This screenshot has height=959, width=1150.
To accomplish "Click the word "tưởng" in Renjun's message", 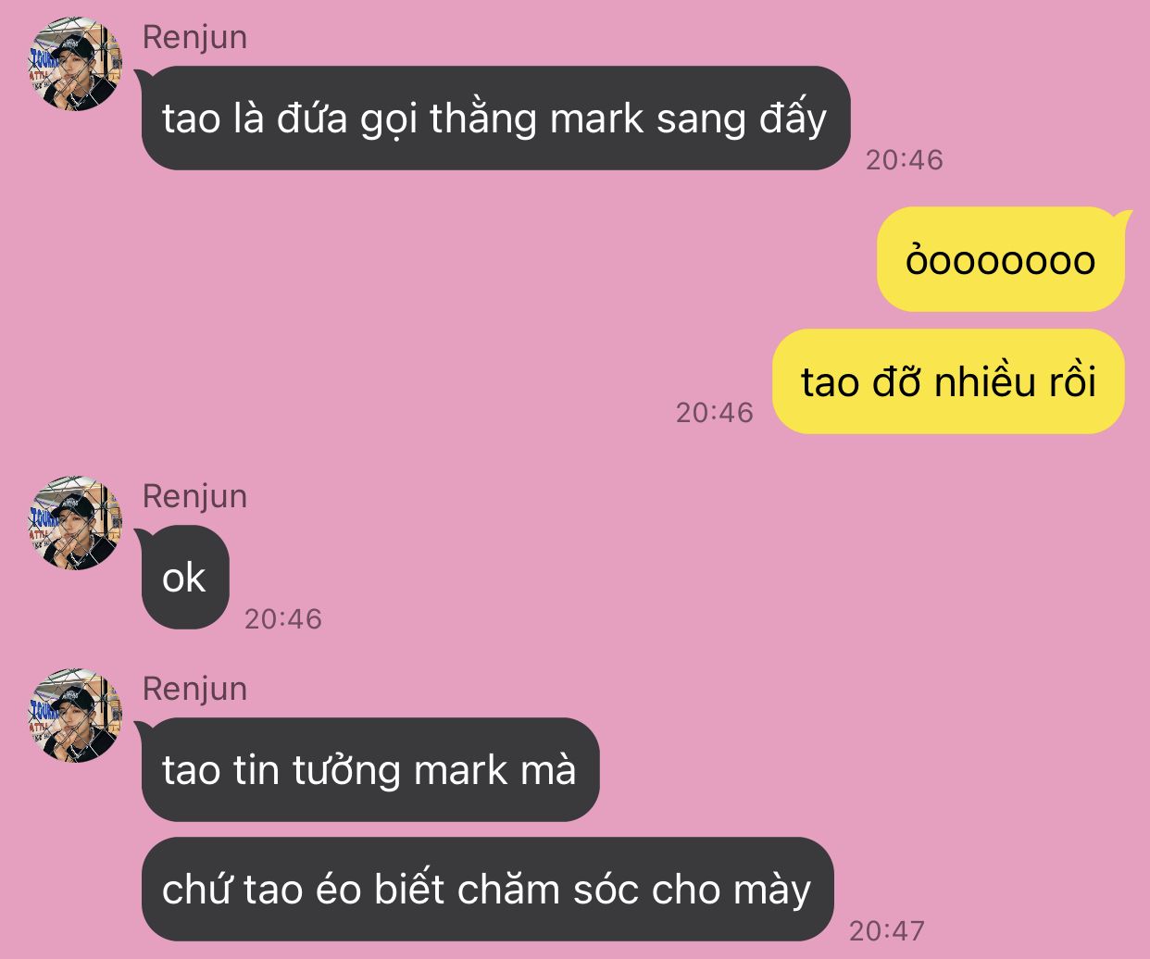I will point(346,771).
